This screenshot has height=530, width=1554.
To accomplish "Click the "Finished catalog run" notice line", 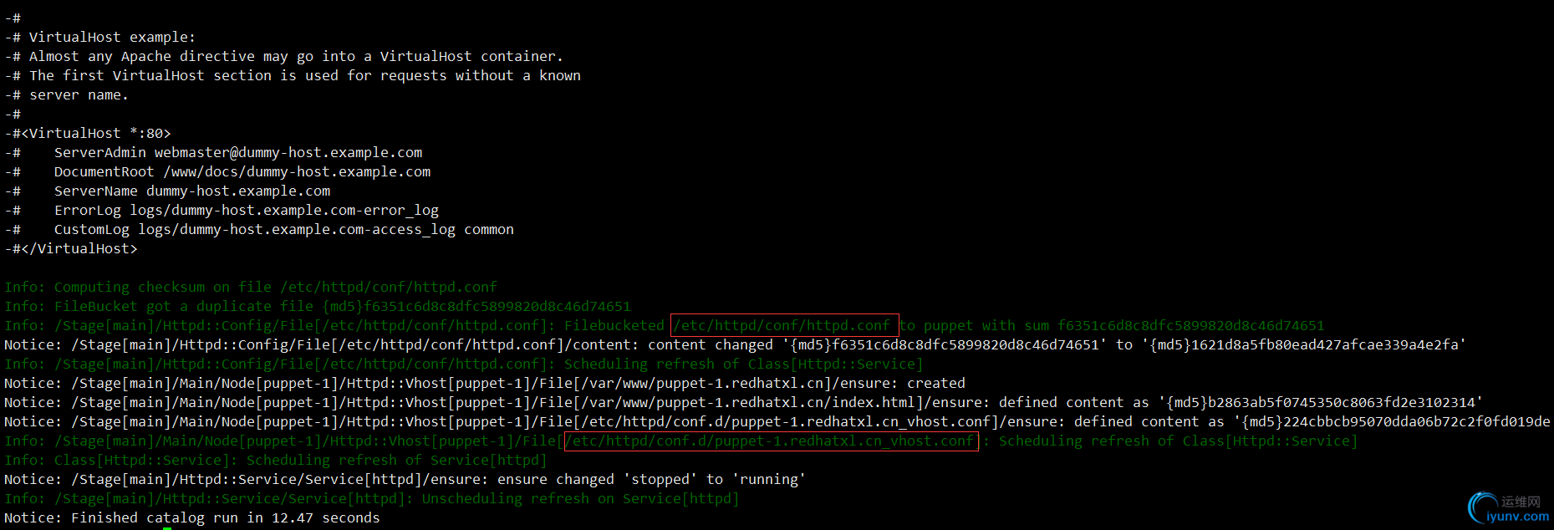I will (x=191, y=517).
